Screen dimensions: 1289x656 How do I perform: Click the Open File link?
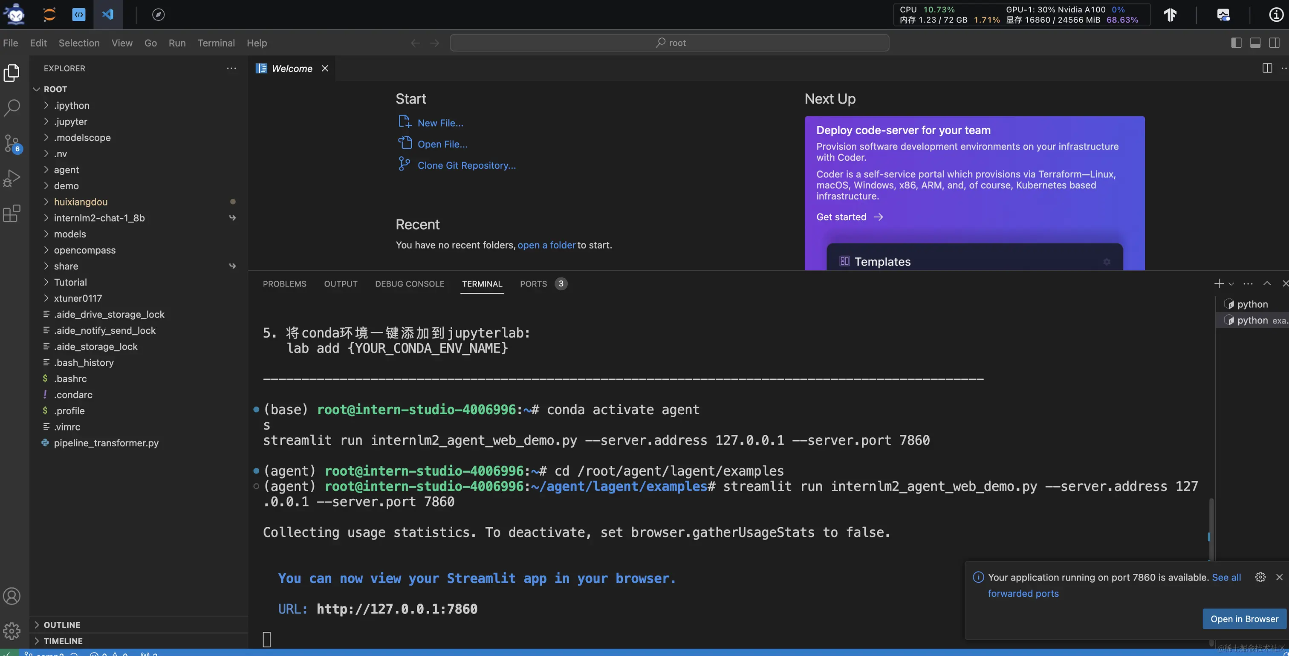tap(442, 144)
